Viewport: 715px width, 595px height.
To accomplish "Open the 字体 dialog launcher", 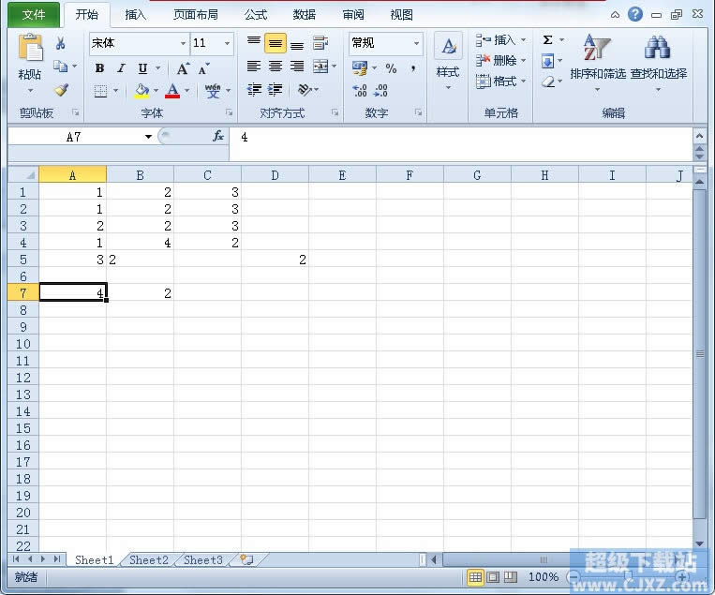I will click(229, 112).
